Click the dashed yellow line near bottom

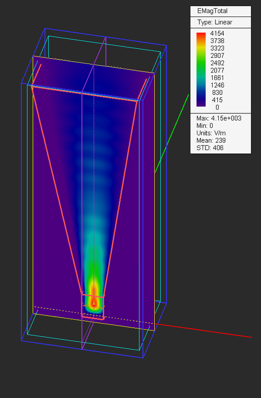(x=94, y=315)
